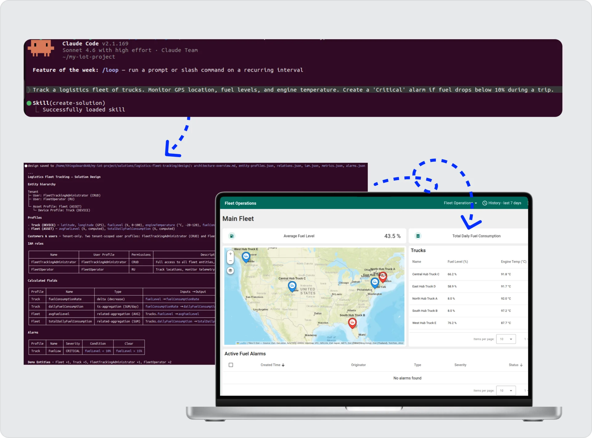Select the South Hub Truck B table row
The width and height of the screenshot is (592, 438).
468,311
